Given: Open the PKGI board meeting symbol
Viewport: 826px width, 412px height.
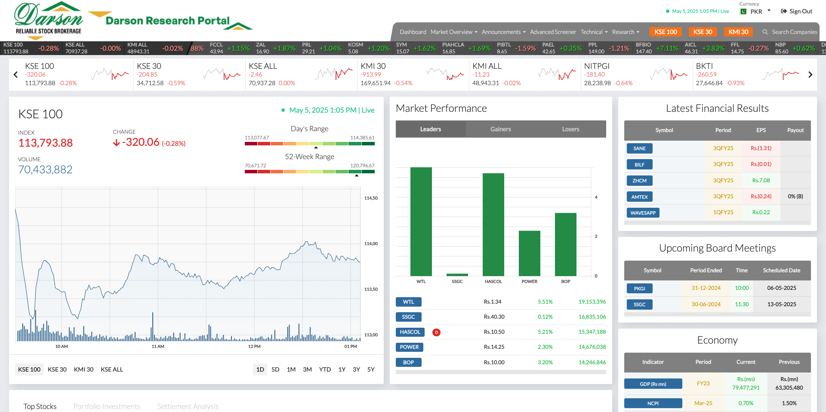Looking at the screenshot, I should (x=639, y=289).
